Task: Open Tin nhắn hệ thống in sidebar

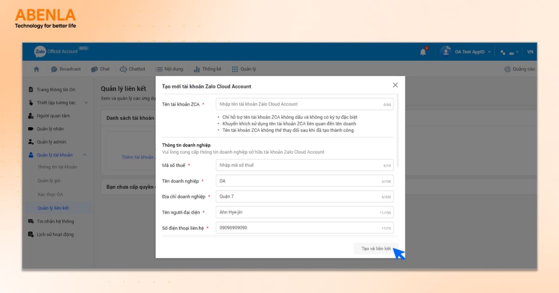Action: point(55,221)
